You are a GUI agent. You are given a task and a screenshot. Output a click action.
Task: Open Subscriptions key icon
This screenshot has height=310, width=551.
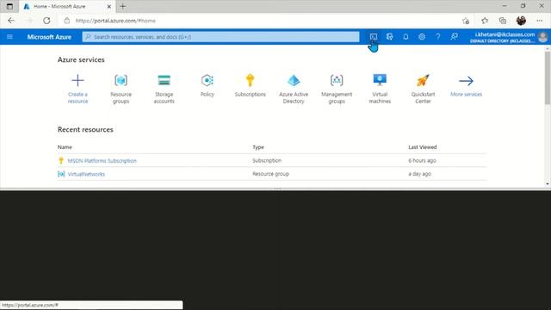coord(251,80)
